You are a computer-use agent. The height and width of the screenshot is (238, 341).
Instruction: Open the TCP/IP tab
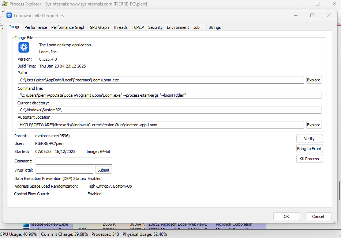[138, 27]
